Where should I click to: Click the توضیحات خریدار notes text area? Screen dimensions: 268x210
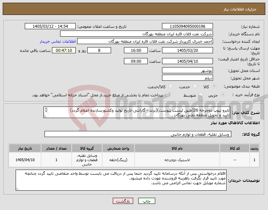click(x=121, y=180)
